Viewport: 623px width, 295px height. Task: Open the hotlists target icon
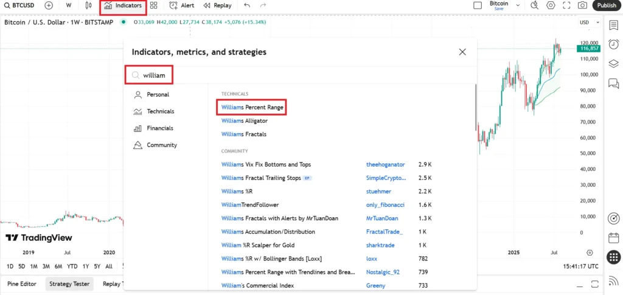(613, 219)
